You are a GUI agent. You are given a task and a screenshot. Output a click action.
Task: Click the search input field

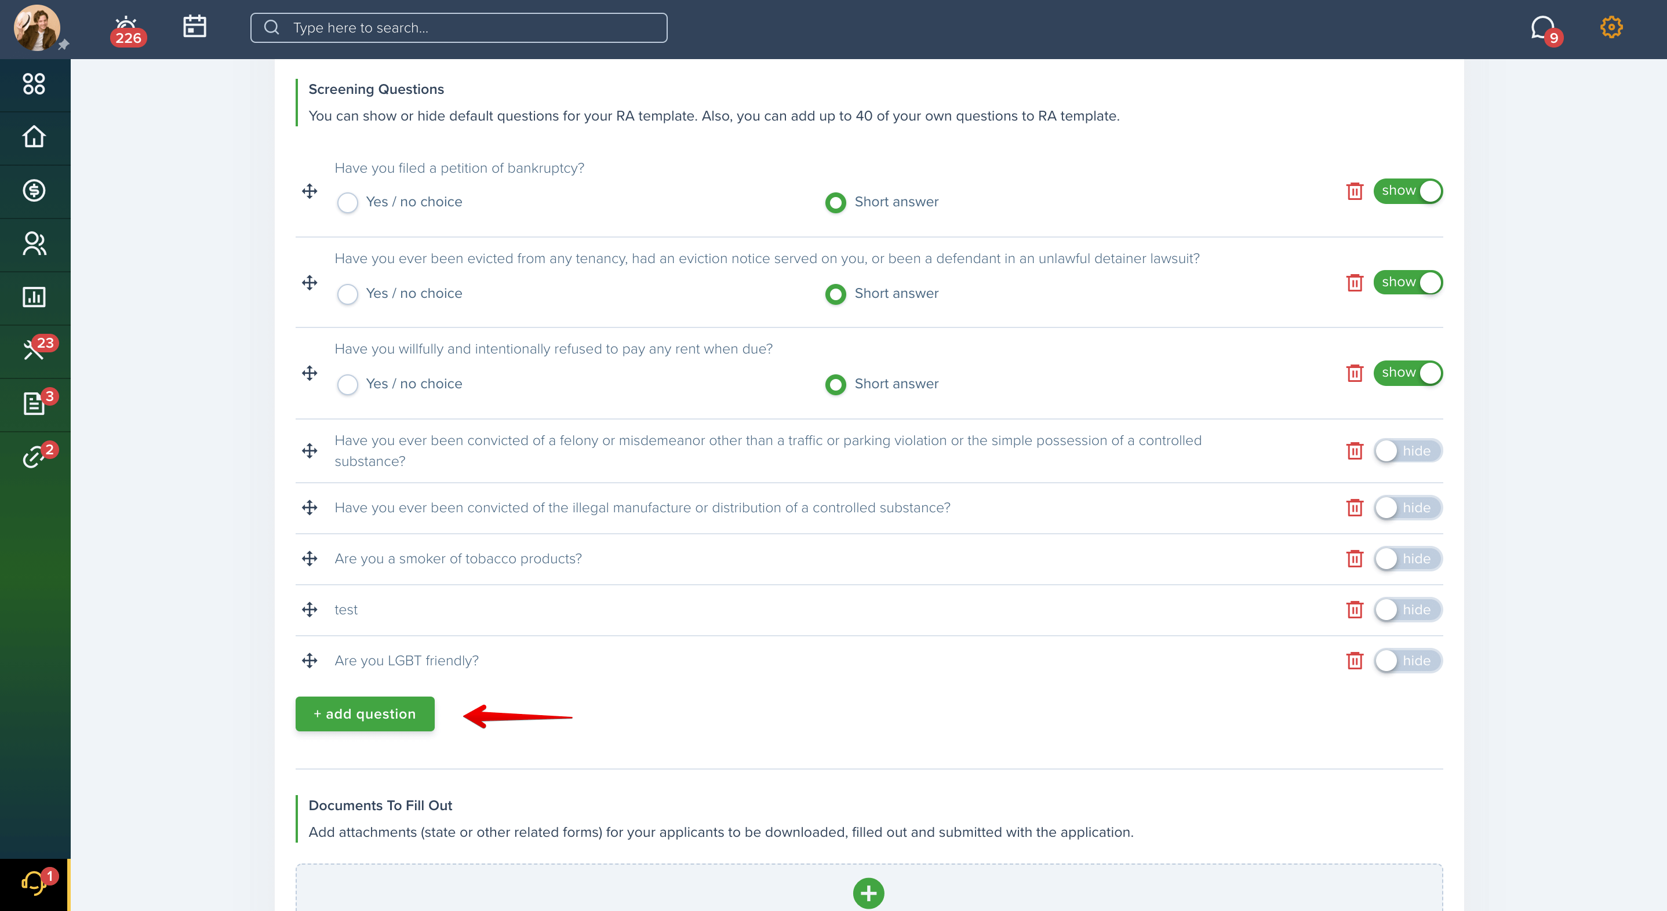point(459,28)
